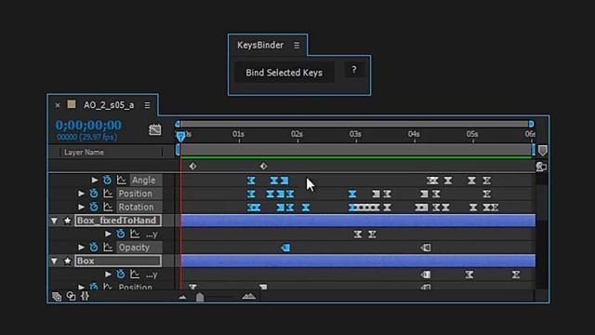Click the Box_fixedToHand layer duration bar
Screen dimensions: 595x335
pyautogui.click(x=358, y=221)
